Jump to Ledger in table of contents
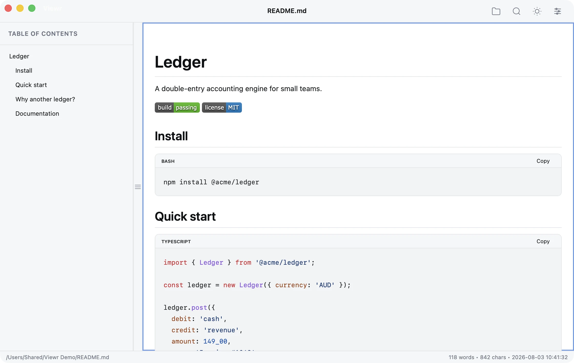Screen dimensions: 574x363 19,56
